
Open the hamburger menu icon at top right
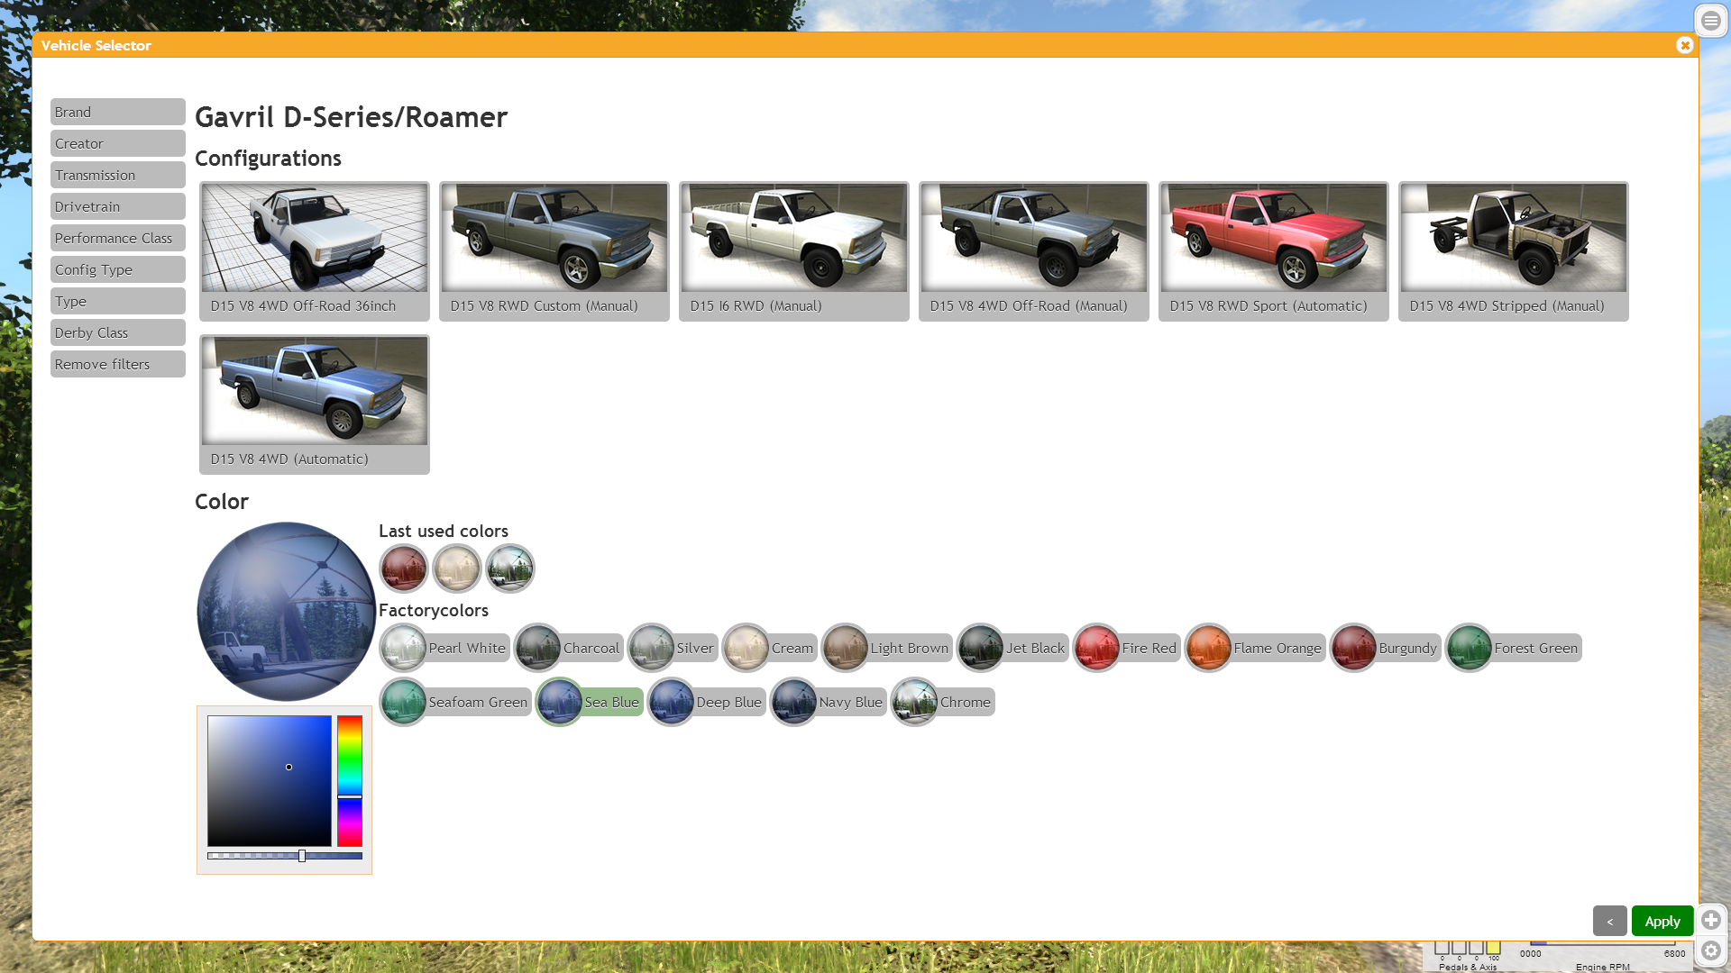tap(1710, 20)
